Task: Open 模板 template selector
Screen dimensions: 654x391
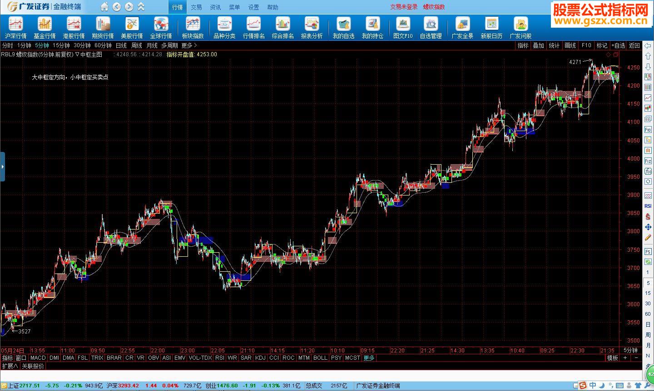Action: pyautogui.click(x=613, y=358)
